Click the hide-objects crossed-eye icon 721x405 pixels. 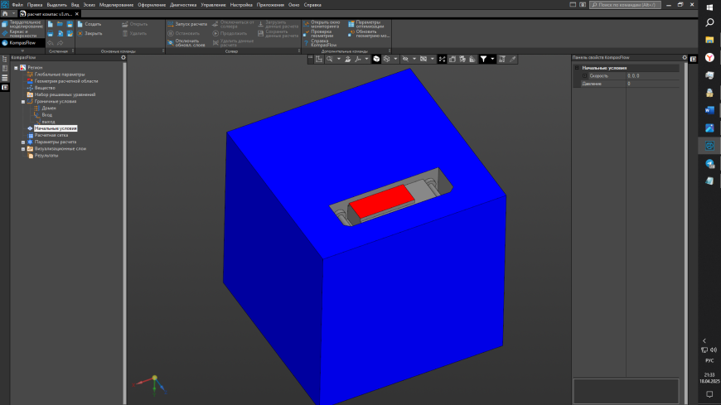coord(405,59)
